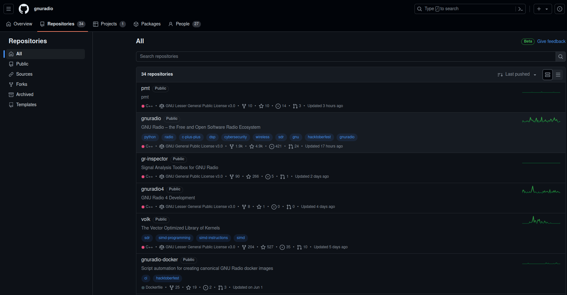Open gnuradio forks icon (1.9k)
Viewport: 567px width, 295px height.
click(232, 146)
